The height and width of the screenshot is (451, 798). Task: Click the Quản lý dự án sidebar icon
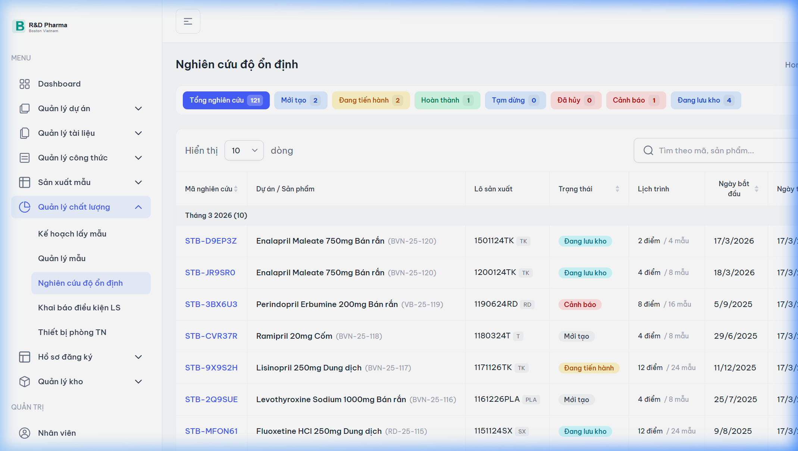[25, 109]
